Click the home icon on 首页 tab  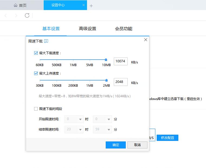pyautogui.click(x=16, y=5)
